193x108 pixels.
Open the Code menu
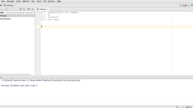18,1
